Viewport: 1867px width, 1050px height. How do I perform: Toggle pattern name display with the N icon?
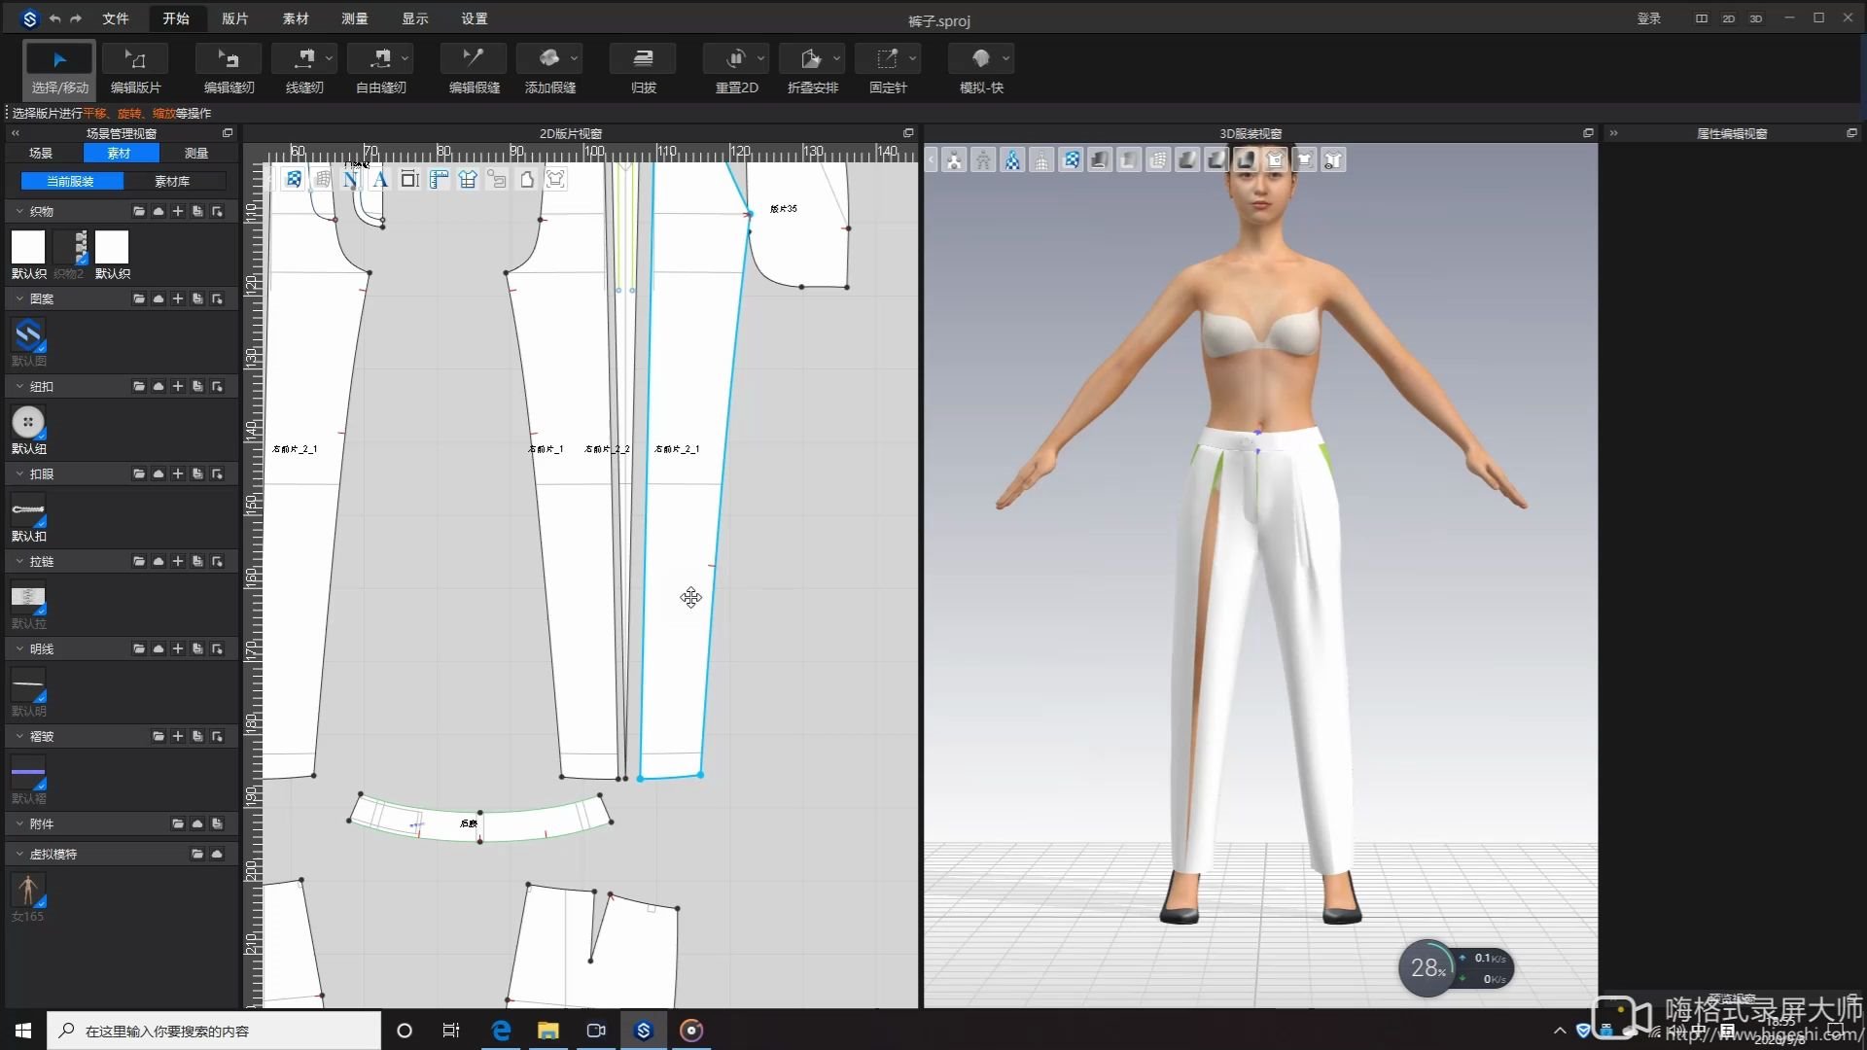[x=351, y=179]
